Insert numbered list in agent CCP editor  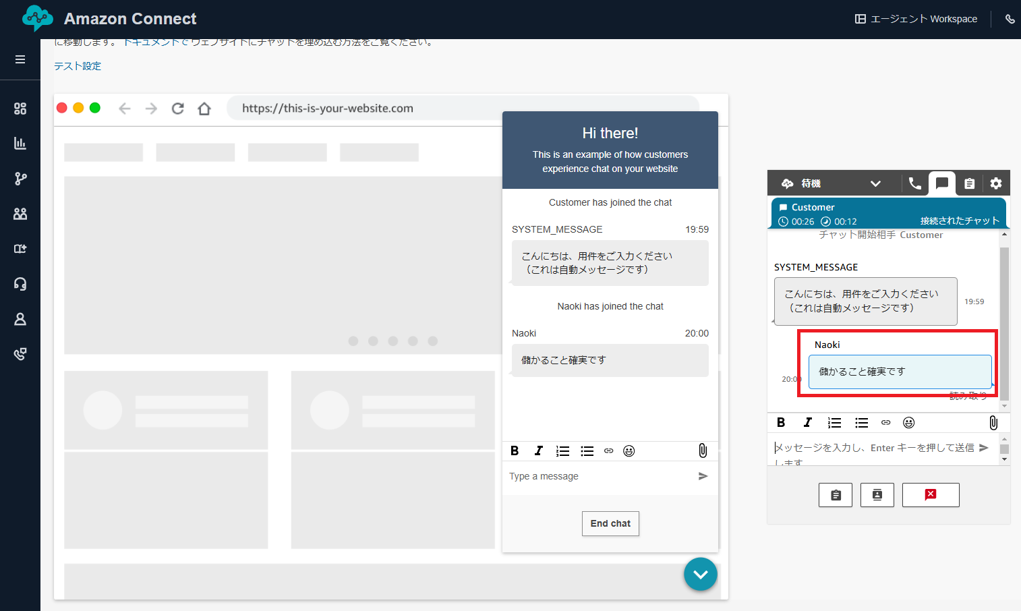tap(835, 423)
